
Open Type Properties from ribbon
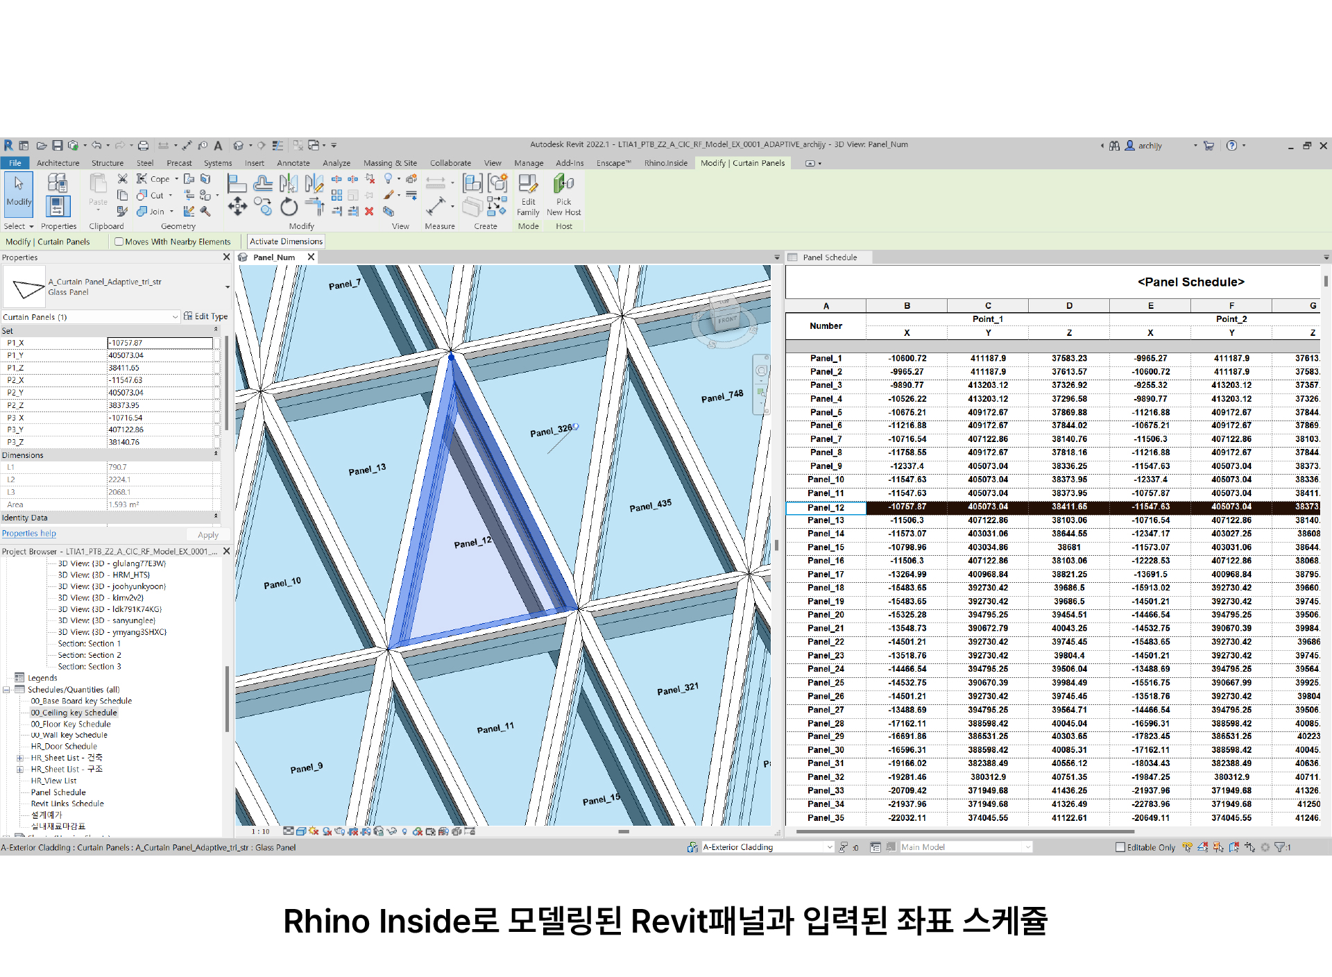57,183
